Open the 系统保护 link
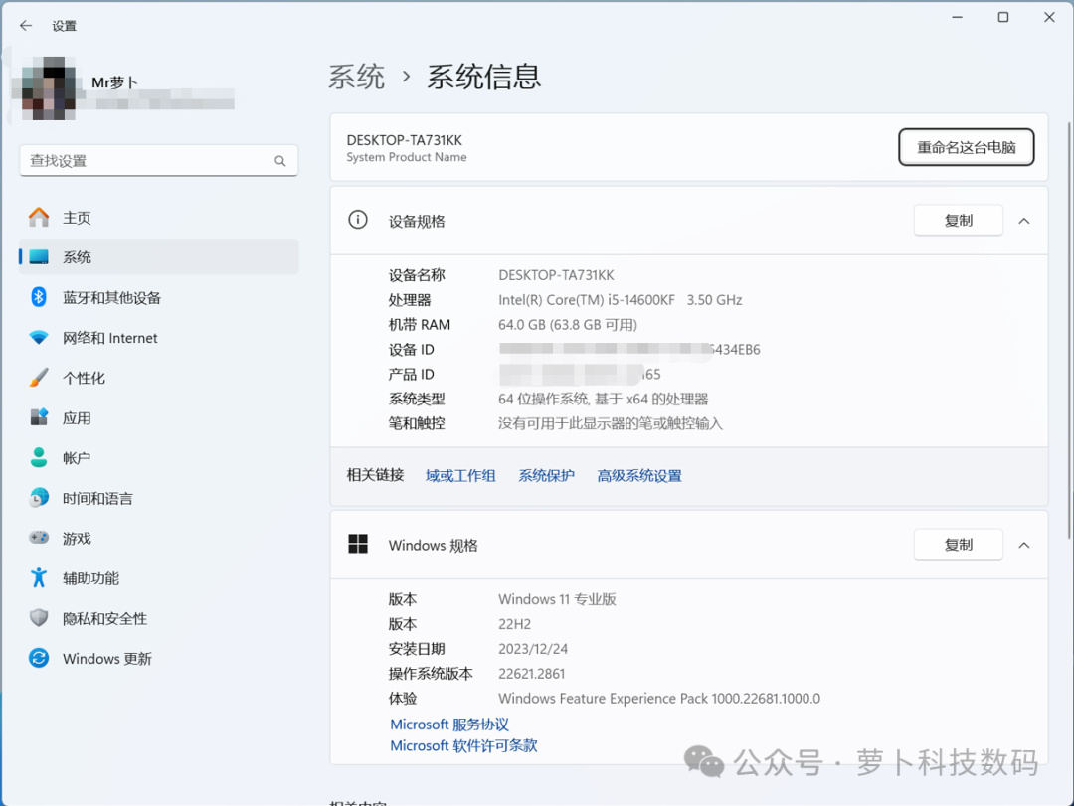This screenshot has height=806, width=1074. coord(546,476)
